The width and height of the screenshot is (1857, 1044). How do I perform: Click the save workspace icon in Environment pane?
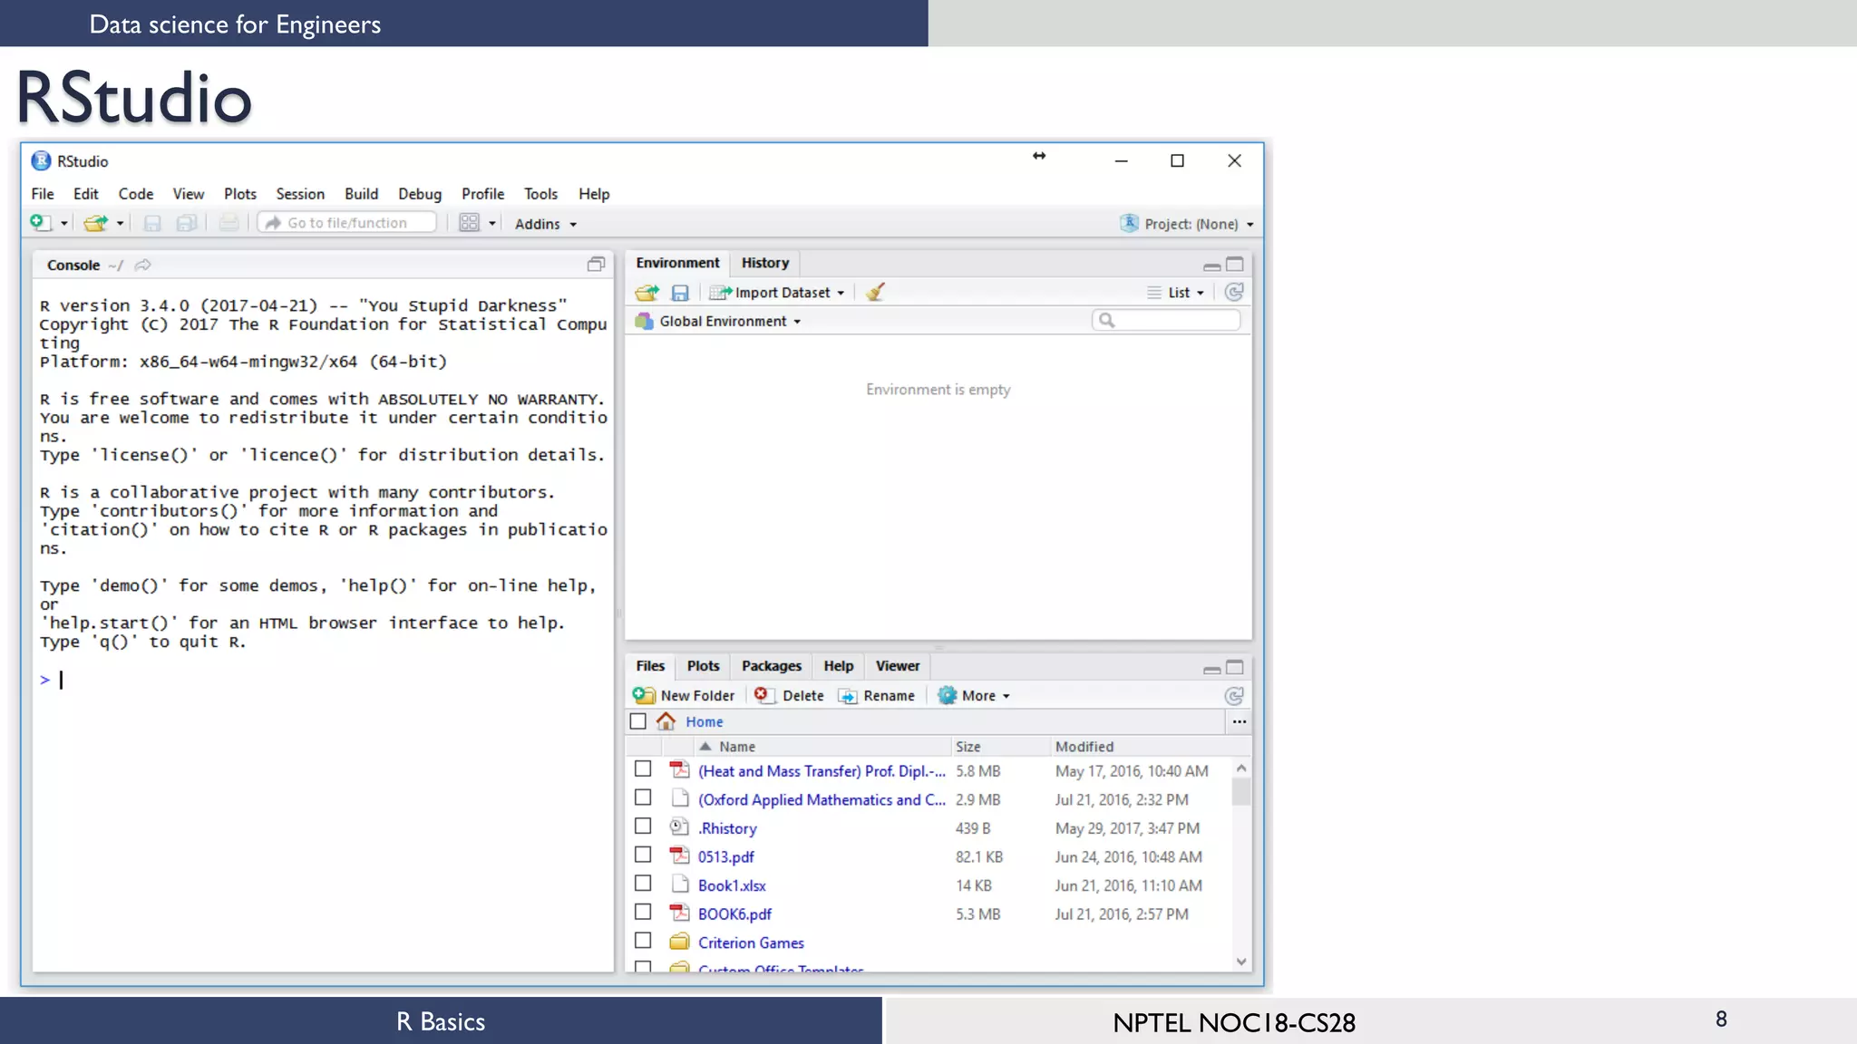click(x=680, y=293)
